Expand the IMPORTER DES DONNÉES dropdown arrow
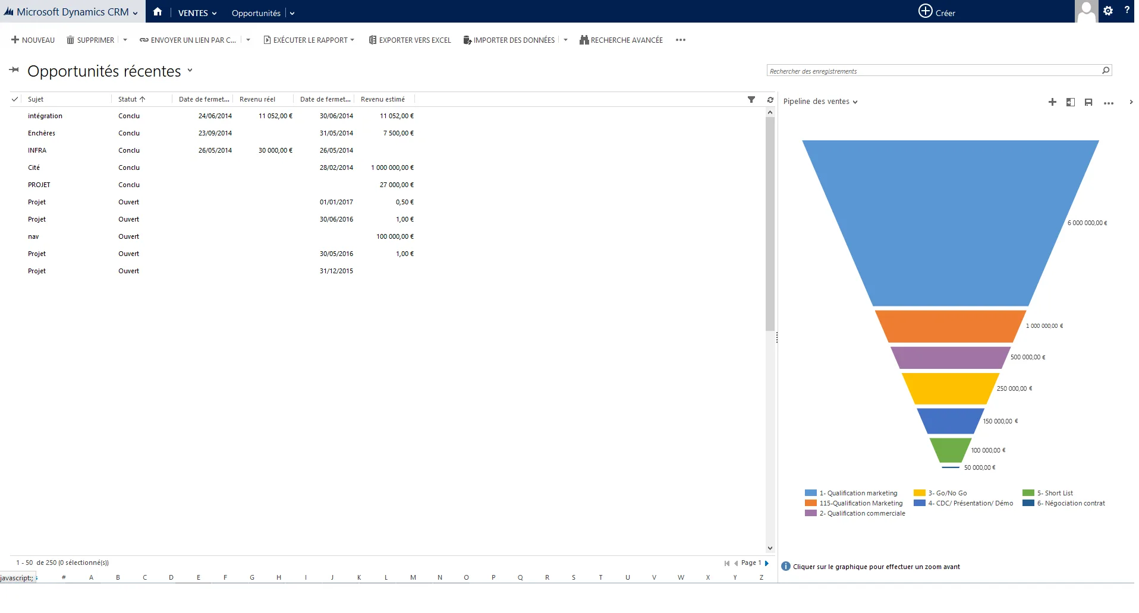Viewport: 1139px width, 613px height. pos(565,40)
